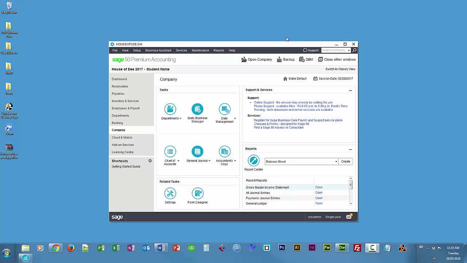The height and width of the screenshot is (263, 467).
Task: Click Switch to Classic View
Action: point(340,69)
